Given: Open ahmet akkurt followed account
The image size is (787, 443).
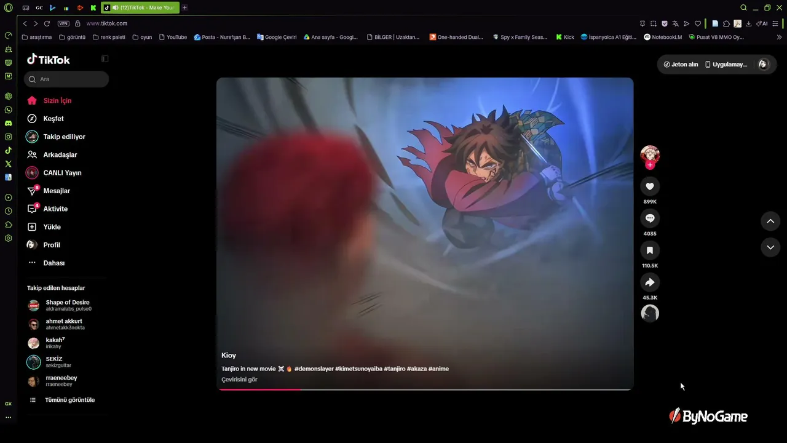Looking at the screenshot, I should [x=57, y=324].
